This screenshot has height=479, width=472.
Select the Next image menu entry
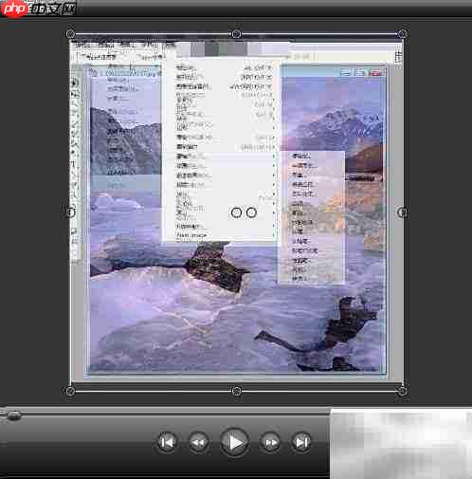191,235
